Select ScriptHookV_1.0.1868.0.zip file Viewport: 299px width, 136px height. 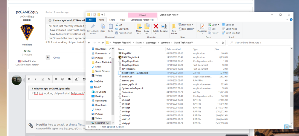tap(173, 73)
